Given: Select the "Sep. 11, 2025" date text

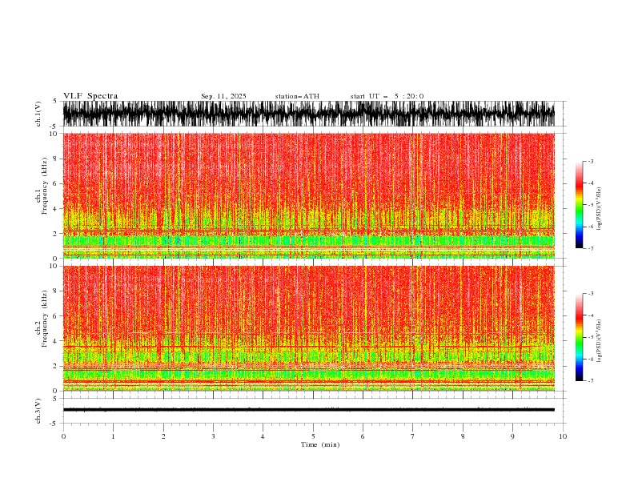Looking at the screenshot, I should [x=223, y=96].
